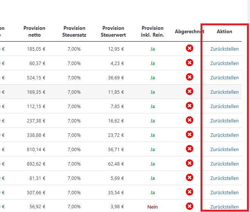Click Zurückstellen for the 524,15 € row
The height and width of the screenshot is (212, 250).
[224, 78]
